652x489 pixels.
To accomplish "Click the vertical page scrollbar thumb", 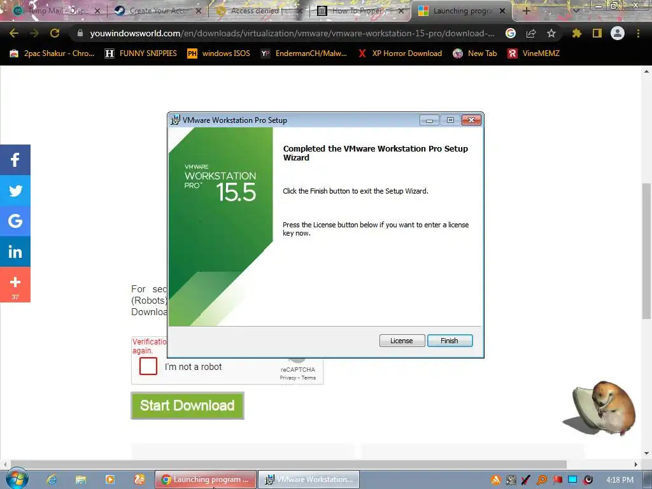I will coord(646,251).
